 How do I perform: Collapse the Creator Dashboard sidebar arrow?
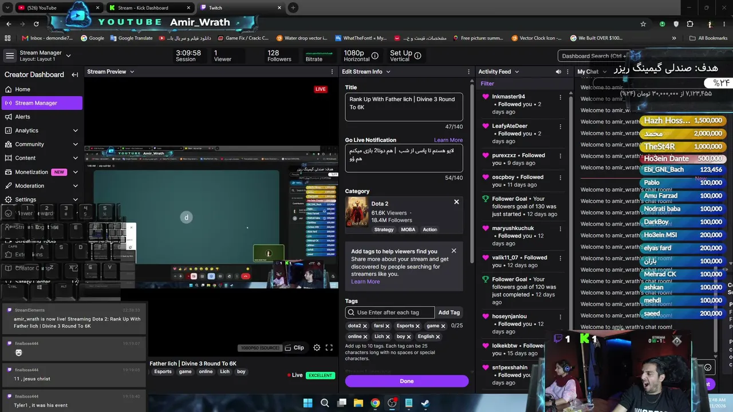click(74, 74)
